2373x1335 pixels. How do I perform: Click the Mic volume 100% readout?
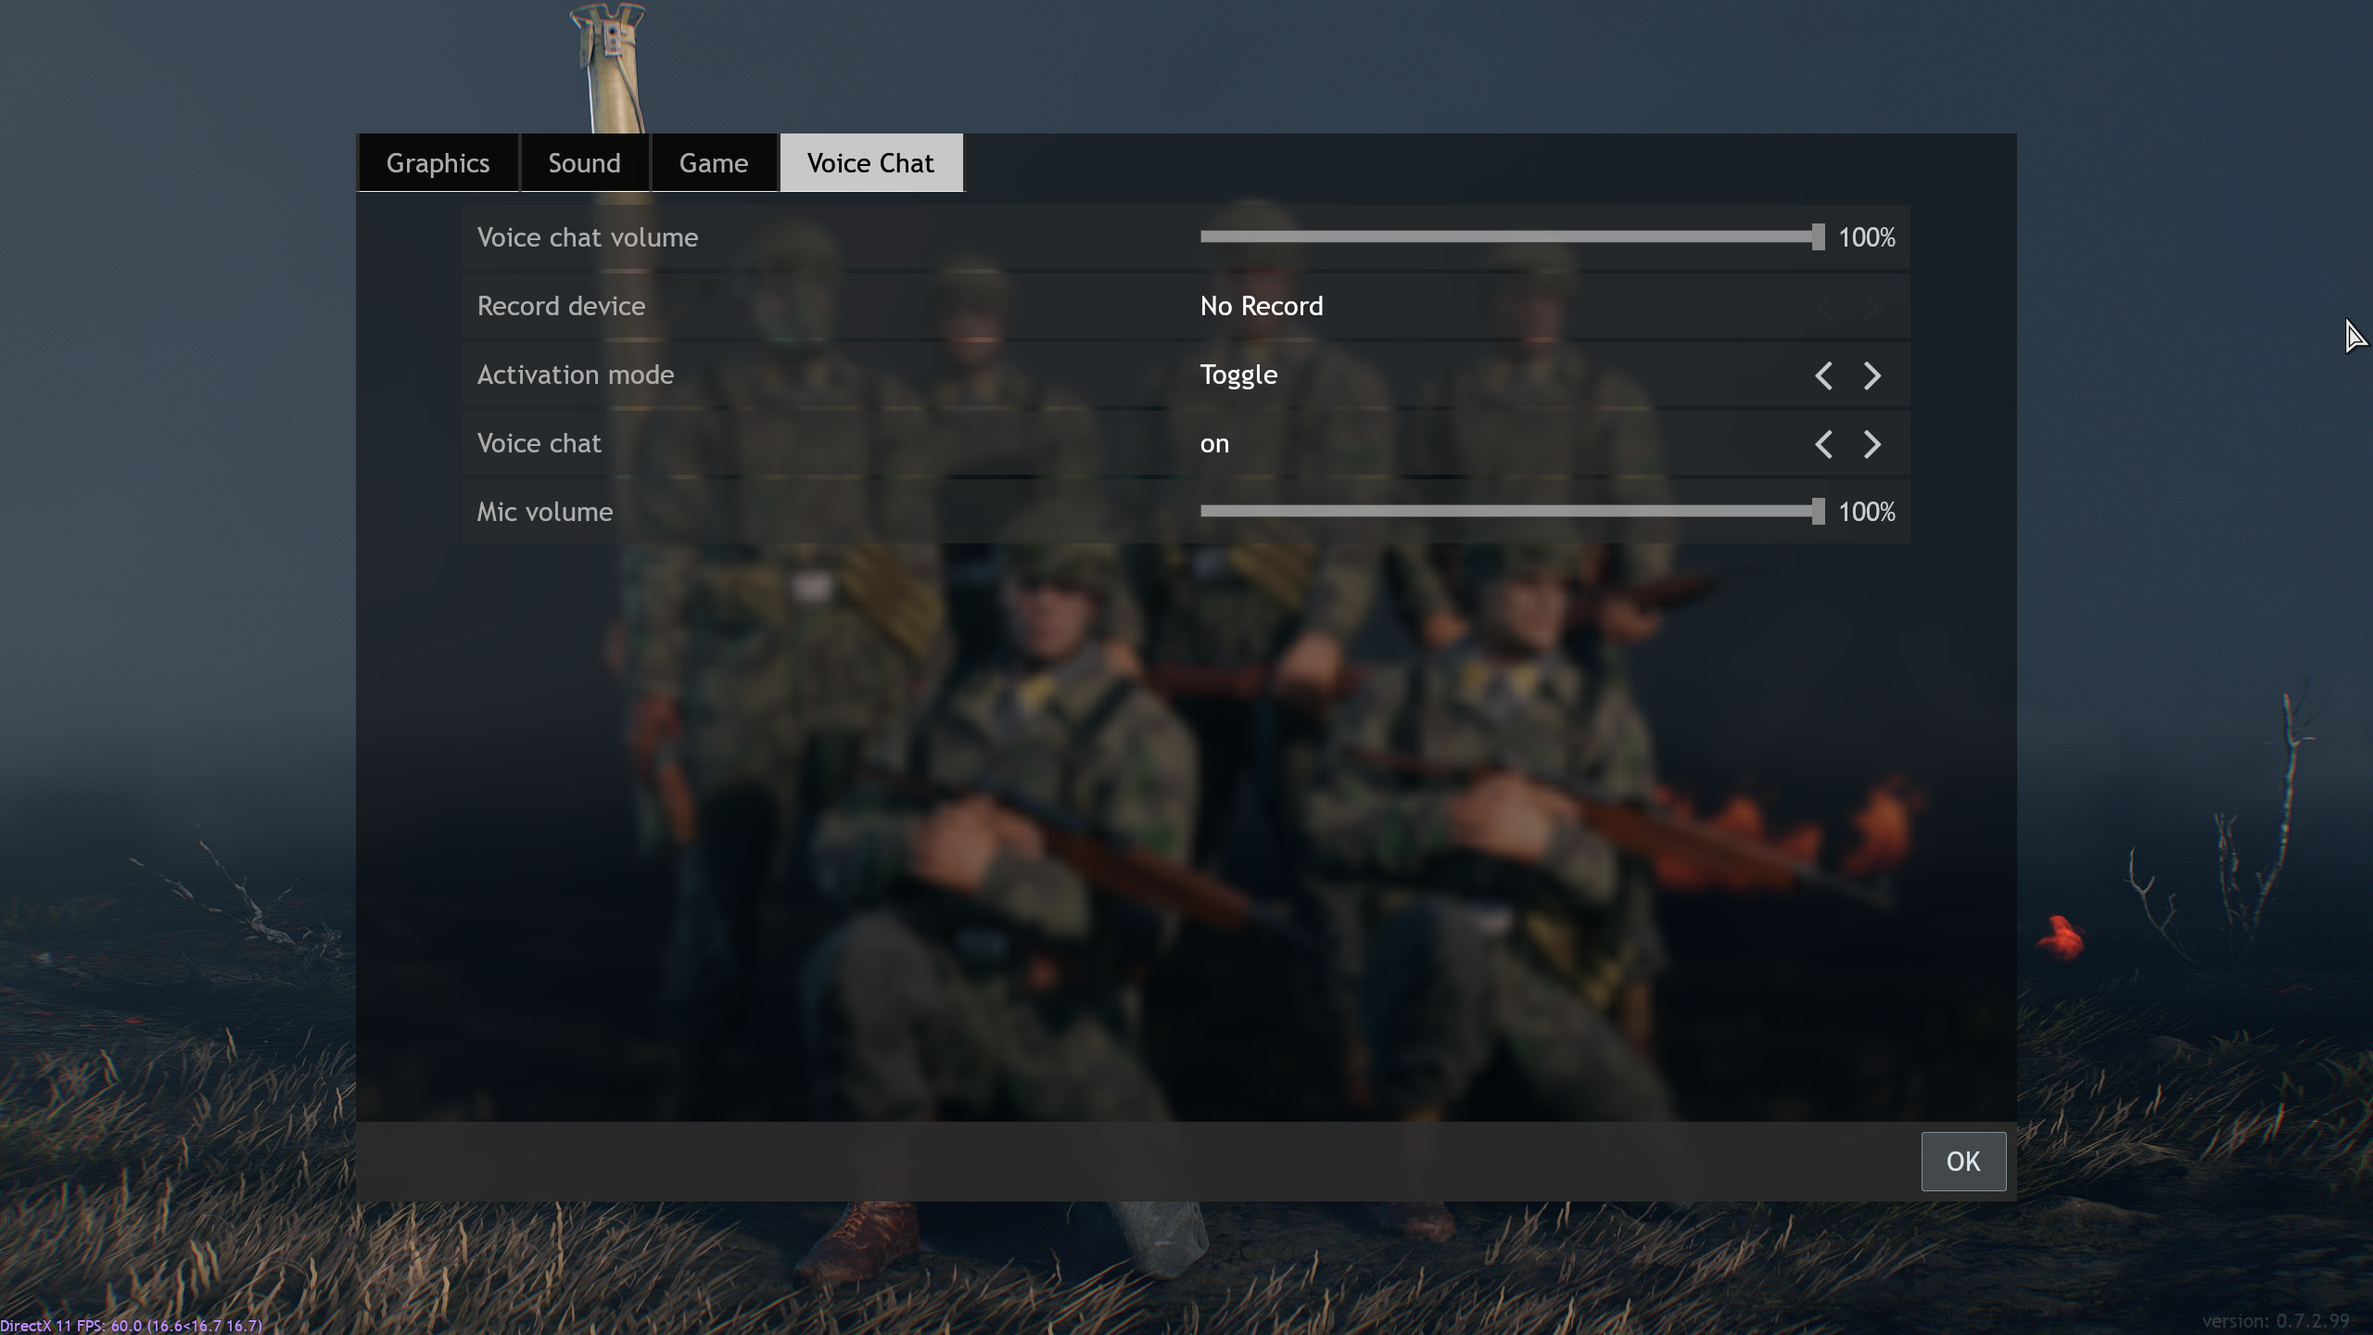(x=1866, y=512)
